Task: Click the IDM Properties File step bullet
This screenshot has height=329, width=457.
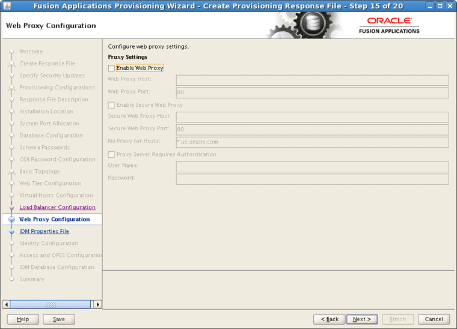Action: pyautogui.click(x=11, y=232)
